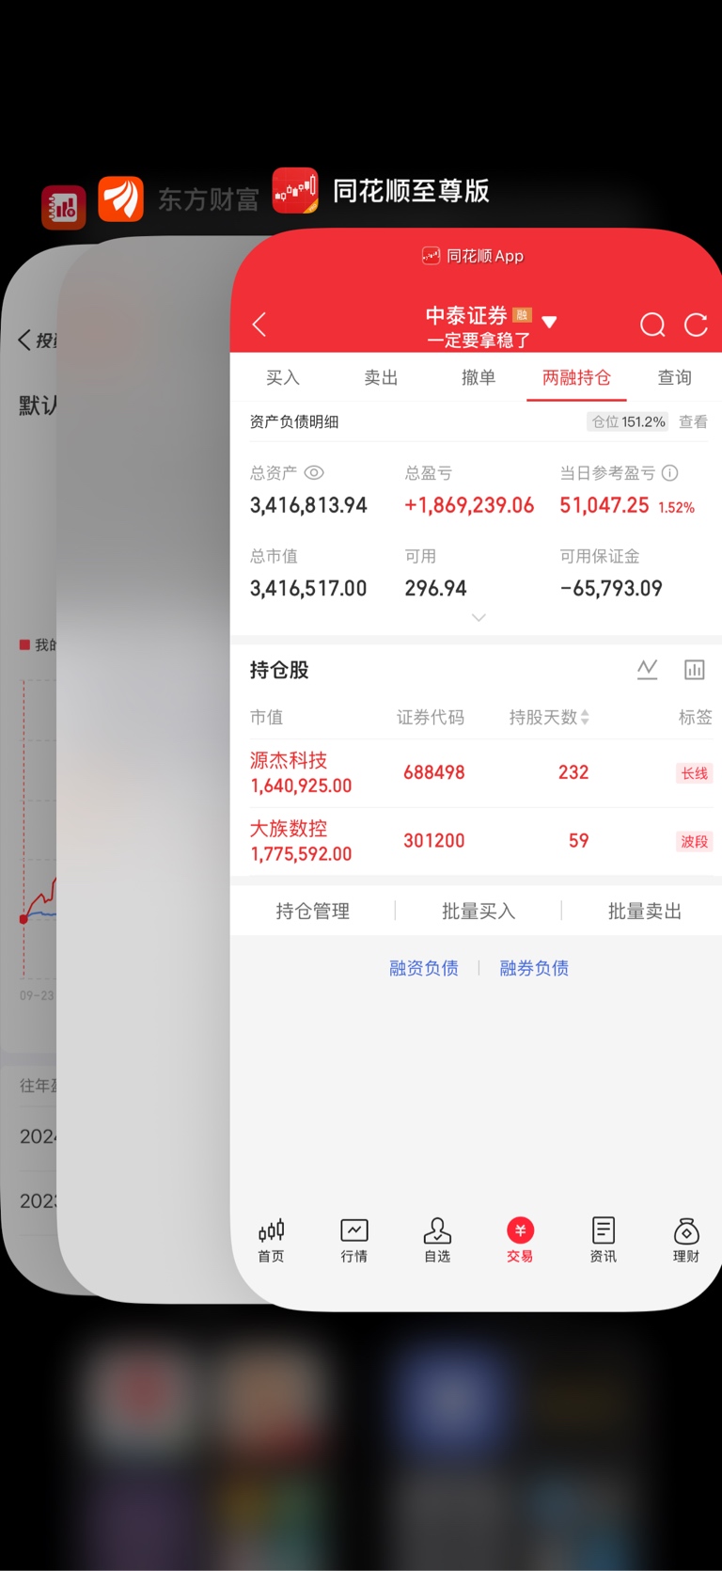Tap the leftmost red chart app icon

(x=64, y=207)
